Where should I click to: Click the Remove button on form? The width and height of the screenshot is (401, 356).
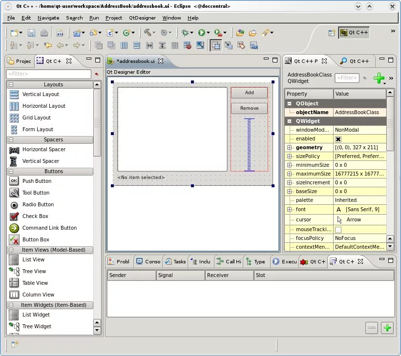point(250,108)
